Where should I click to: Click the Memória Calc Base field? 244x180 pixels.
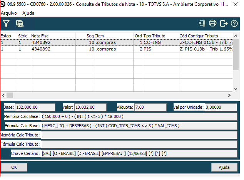click(139, 116)
